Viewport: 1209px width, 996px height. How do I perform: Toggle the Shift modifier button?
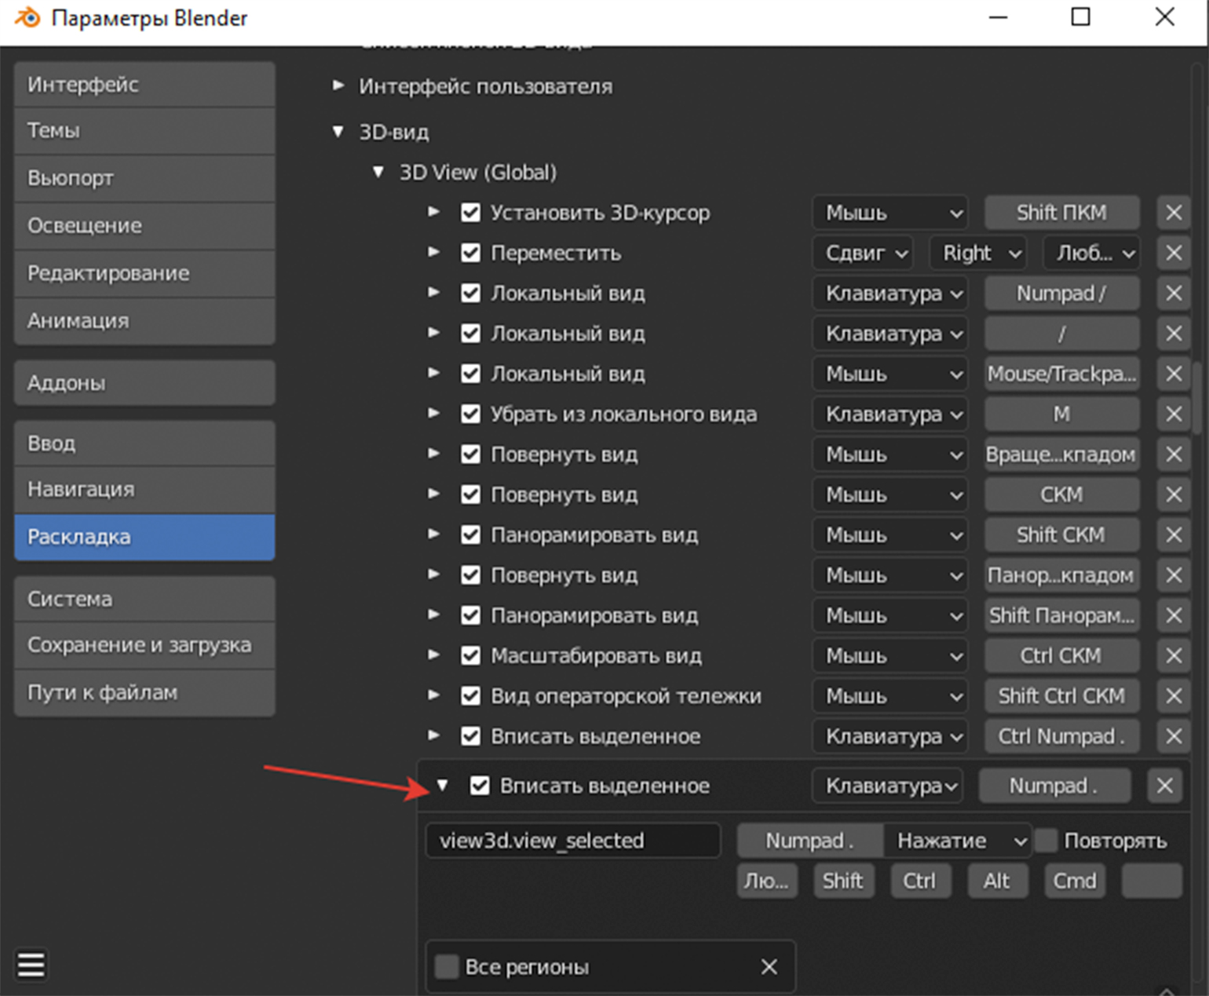coord(843,881)
